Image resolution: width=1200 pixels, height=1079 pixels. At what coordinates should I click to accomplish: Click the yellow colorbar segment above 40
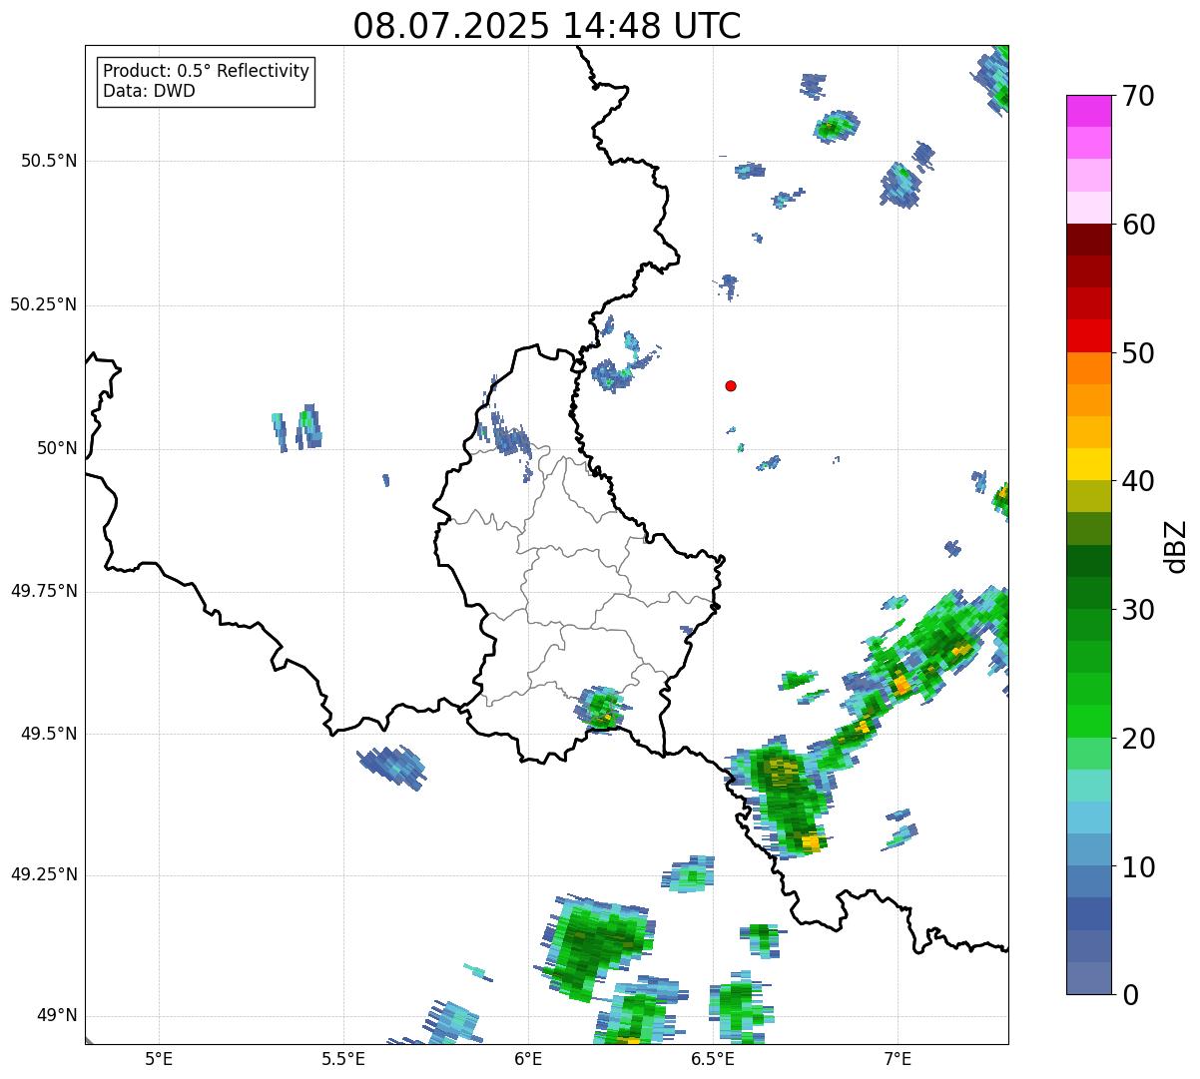(1089, 464)
